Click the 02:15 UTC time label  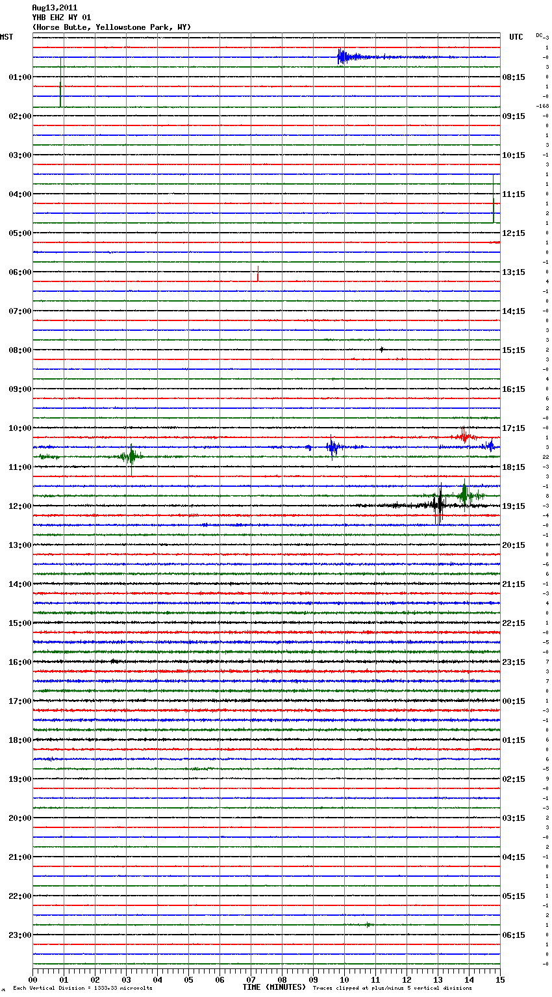click(x=514, y=779)
